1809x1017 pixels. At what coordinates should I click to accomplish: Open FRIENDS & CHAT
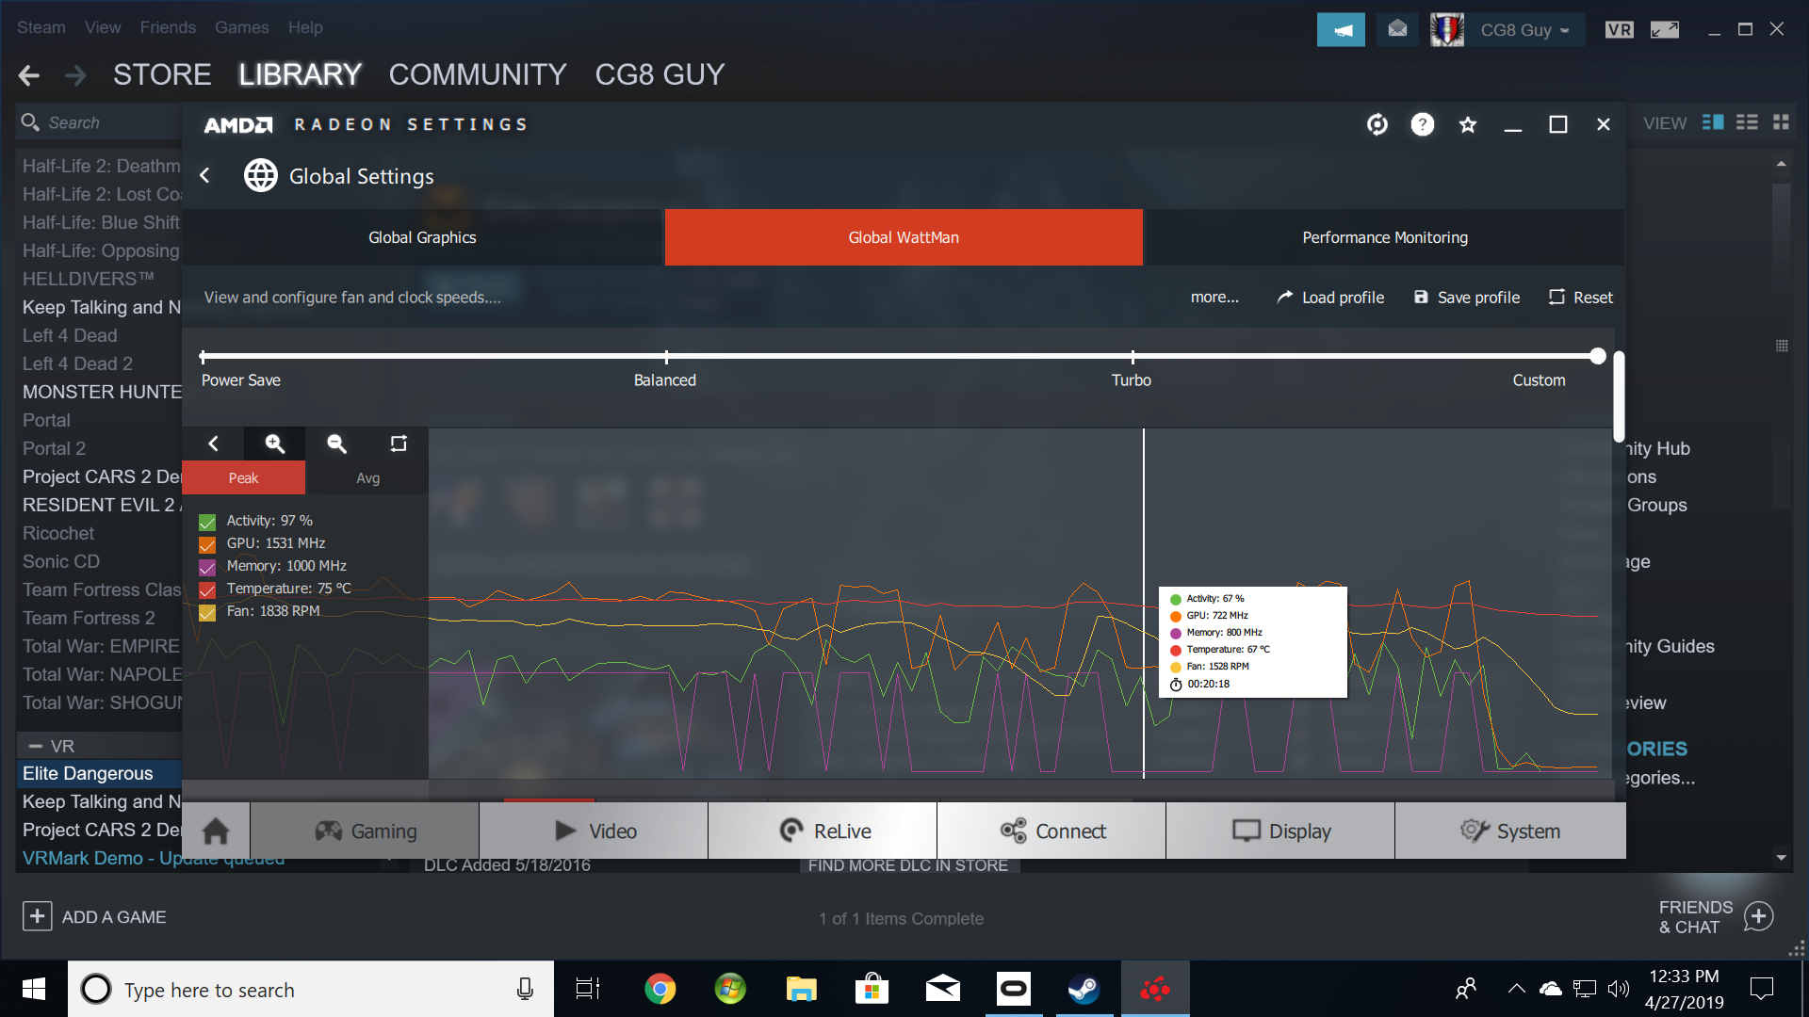coord(1716,916)
